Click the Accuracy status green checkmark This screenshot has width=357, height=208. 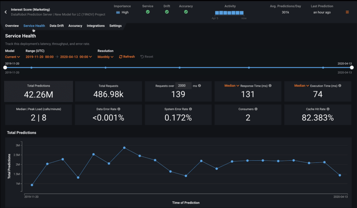186,12
